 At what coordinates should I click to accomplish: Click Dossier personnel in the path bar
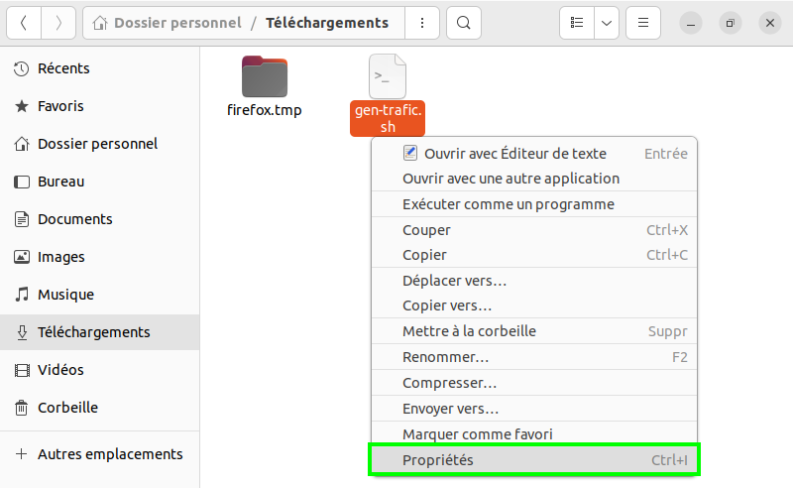[x=177, y=23]
